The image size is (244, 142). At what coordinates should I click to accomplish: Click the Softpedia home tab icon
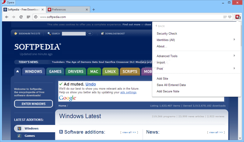[18, 72]
